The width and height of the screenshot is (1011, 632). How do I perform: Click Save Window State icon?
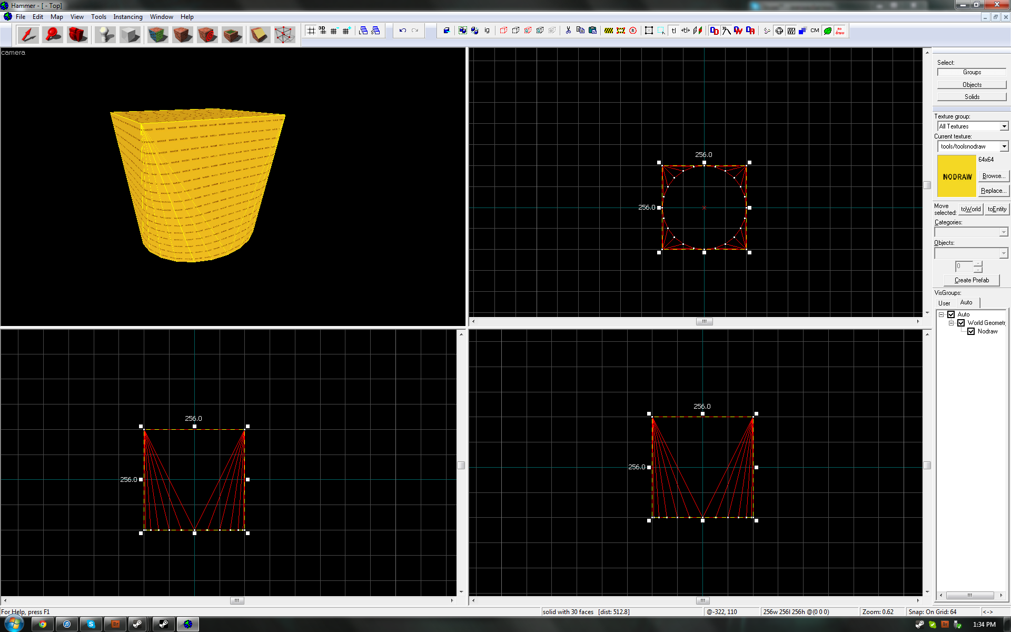[x=375, y=31]
